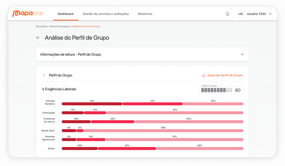Open the Relatórios tab
This screenshot has width=285, height=166.
pyautogui.click(x=145, y=14)
